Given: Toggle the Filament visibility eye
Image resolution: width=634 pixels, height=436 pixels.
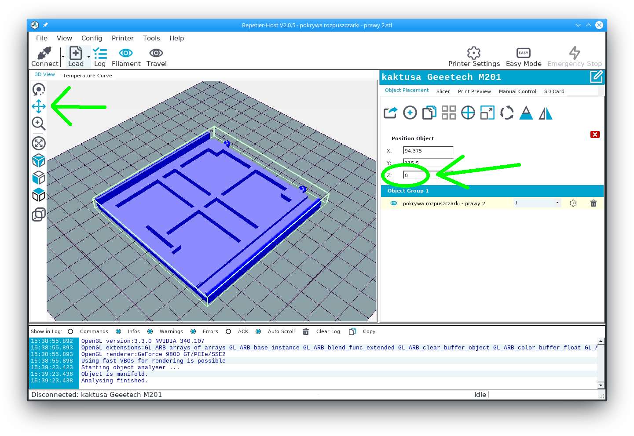Looking at the screenshot, I should tap(126, 53).
